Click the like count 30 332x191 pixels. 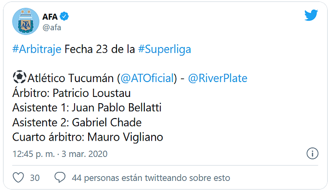pyautogui.click(x=35, y=178)
